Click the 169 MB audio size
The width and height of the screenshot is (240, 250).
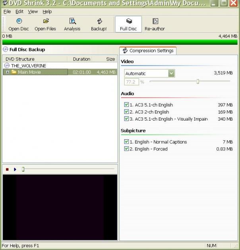[x=225, y=112]
